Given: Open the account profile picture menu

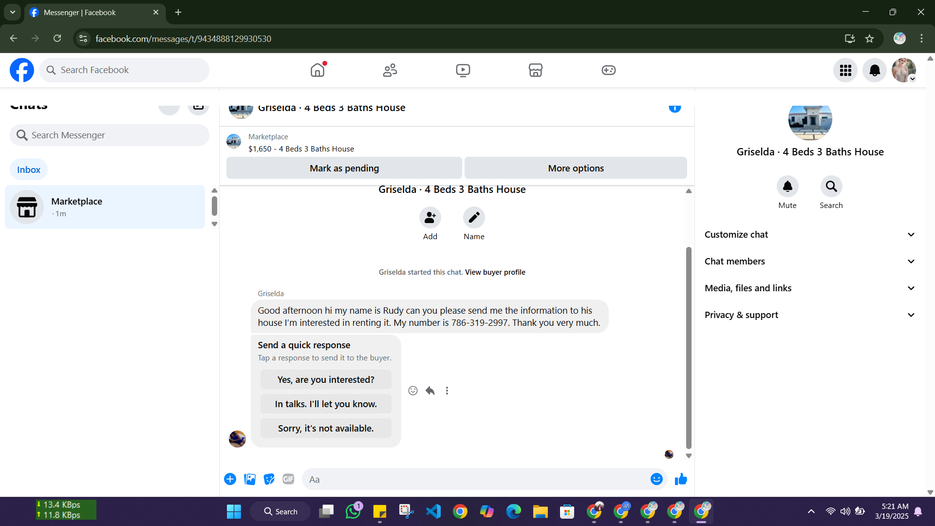Looking at the screenshot, I should 904,71.
